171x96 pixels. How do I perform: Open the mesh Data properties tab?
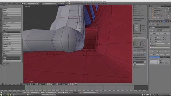click(166, 21)
